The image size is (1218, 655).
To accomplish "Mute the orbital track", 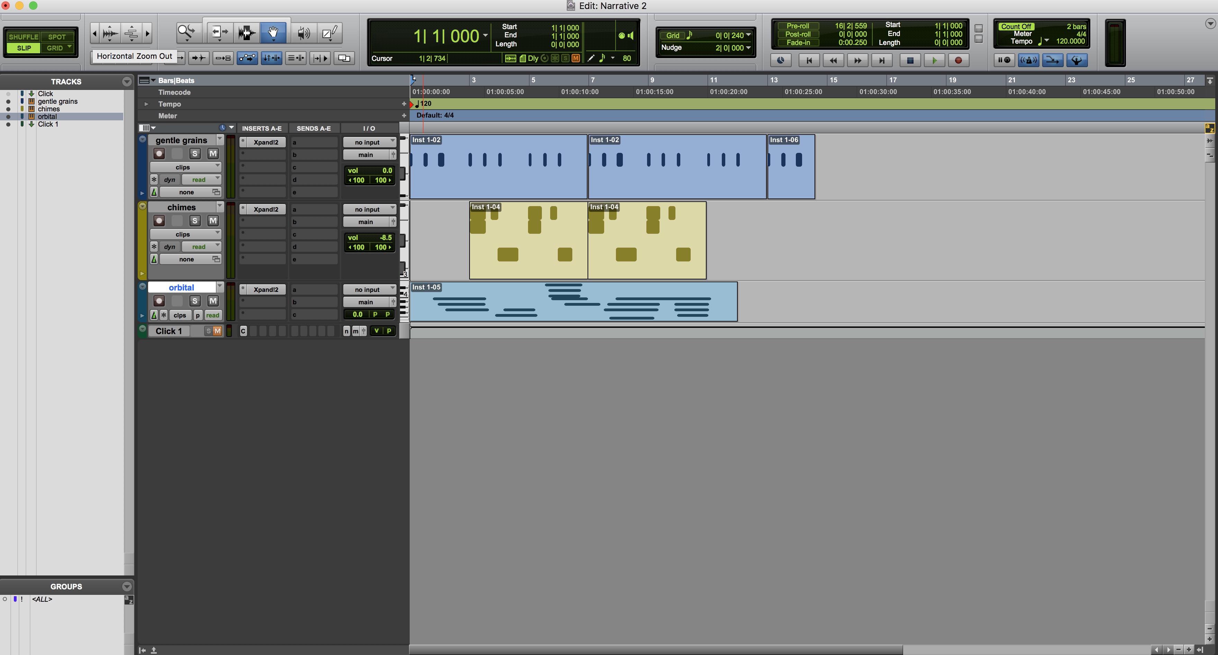I will 213,301.
